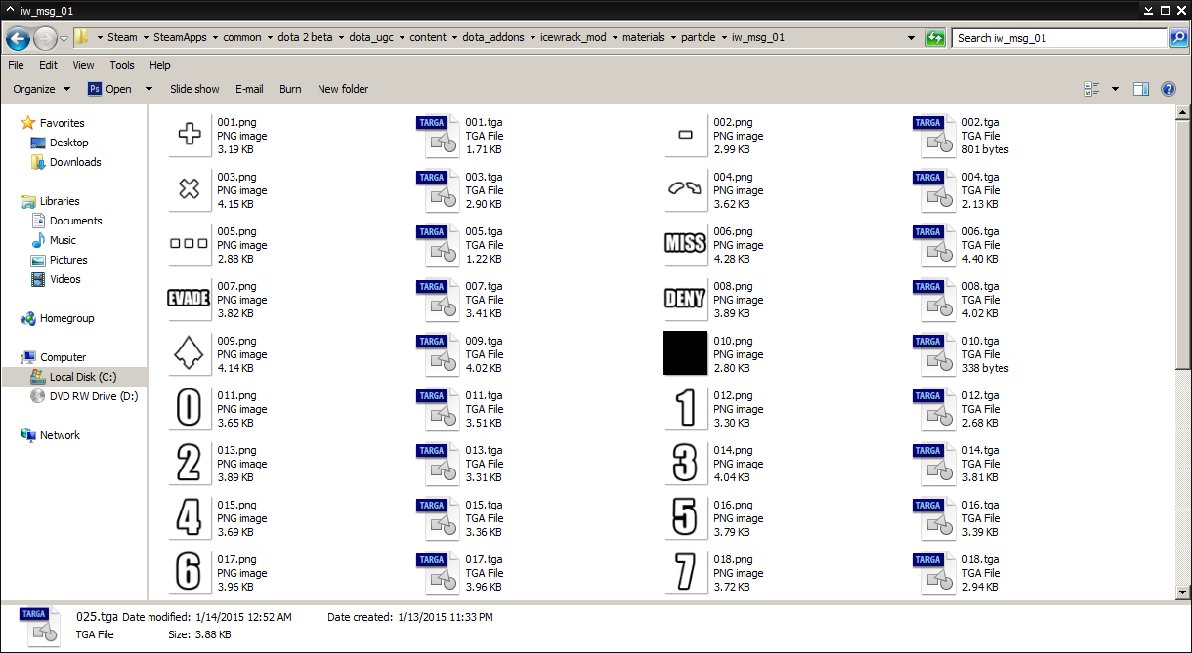1192x653 pixels.
Task: Open the View menu
Action: point(83,65)
